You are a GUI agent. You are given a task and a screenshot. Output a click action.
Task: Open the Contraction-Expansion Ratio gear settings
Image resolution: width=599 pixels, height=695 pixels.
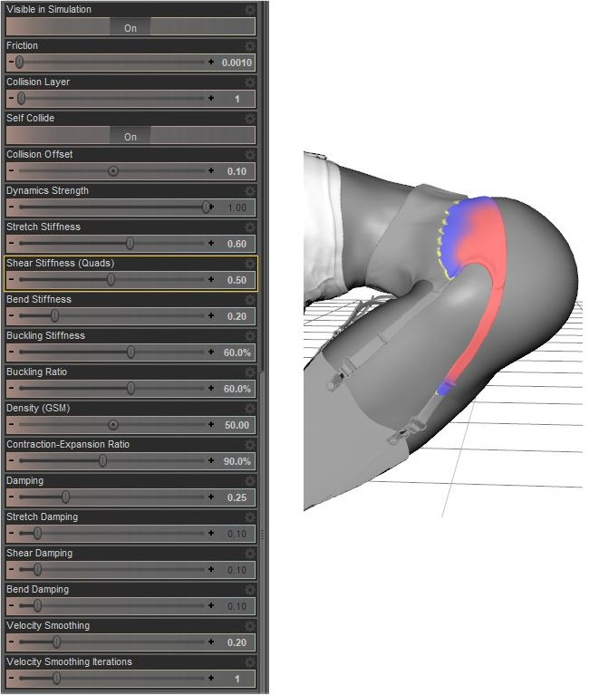(250, 445)
